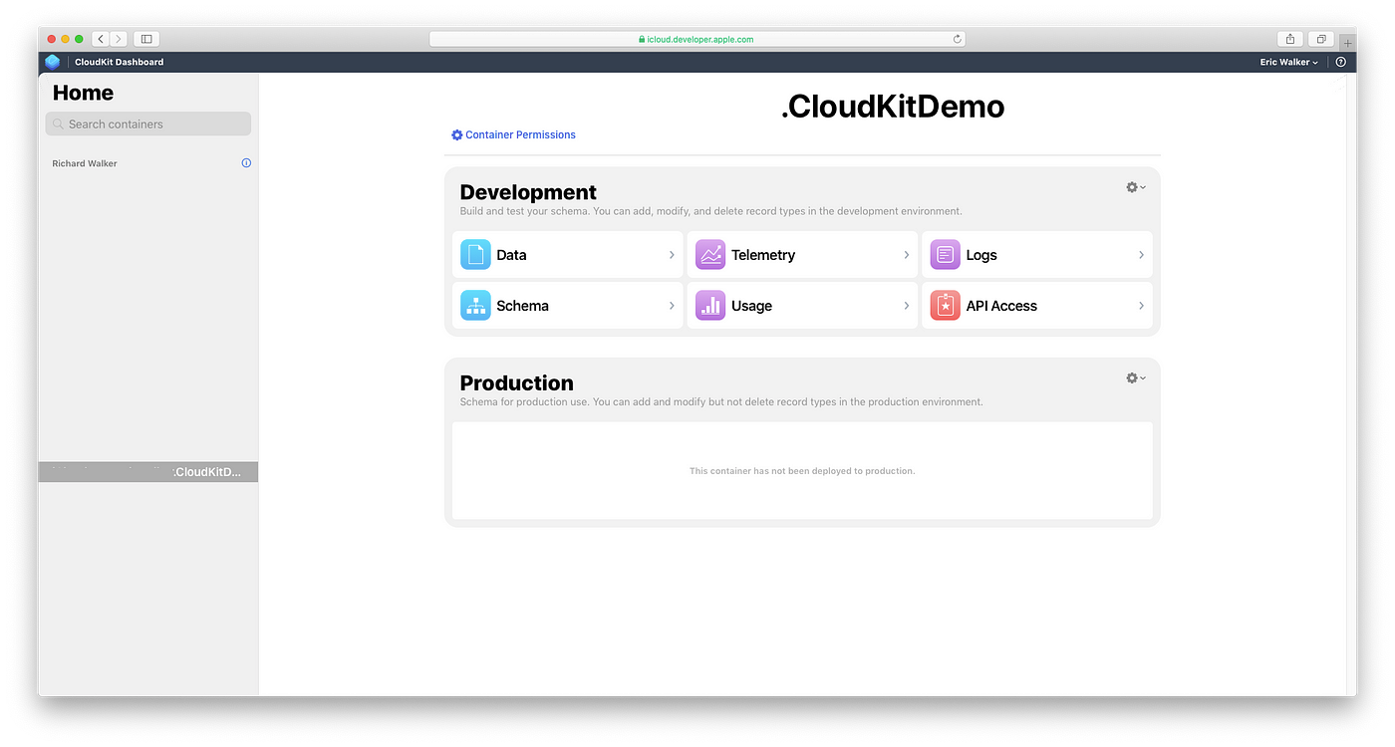Click the Safari share button
The image size is (1395, 747).
pos(1290,39)
